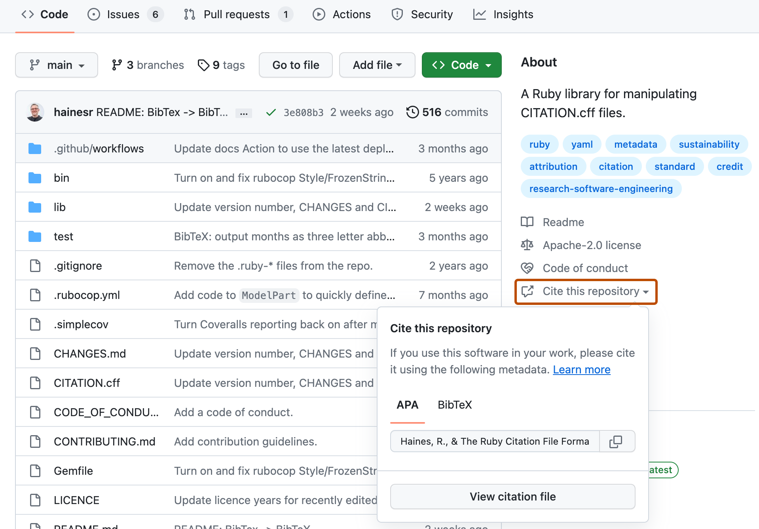This screenshot has height=529, width=759.
Task: Expand the main branch selector
Action: pyautogui.click(x=56, y=65)
